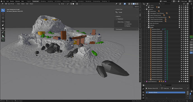Click the View Layer name field

tap(184, 1)
